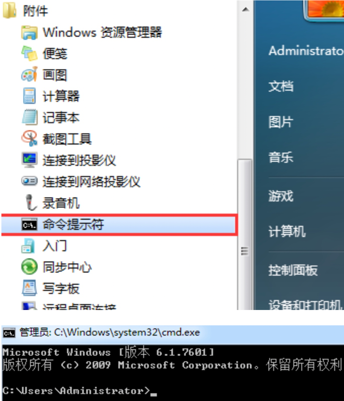The image size is (344, 401).
Task: Open the 命令提示符 icon in accessories
Action: click(x=29, y=225)
